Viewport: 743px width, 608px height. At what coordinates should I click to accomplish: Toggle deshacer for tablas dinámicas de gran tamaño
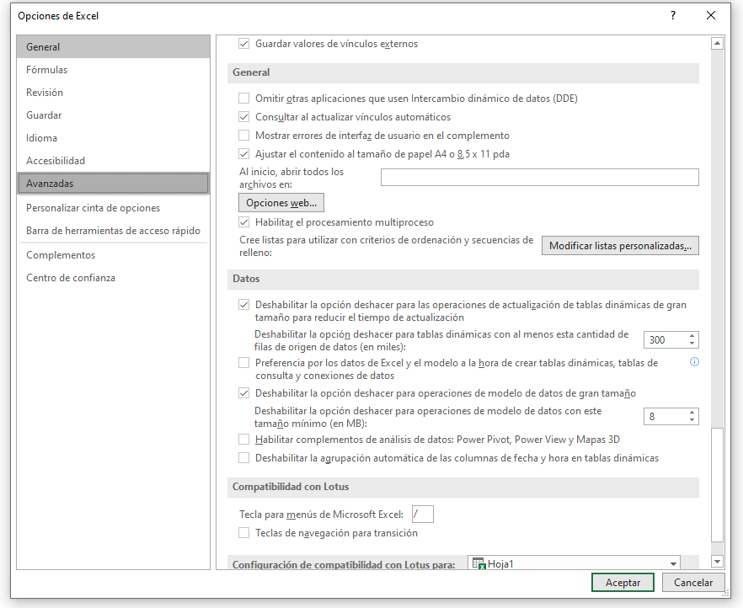[243, 305]
